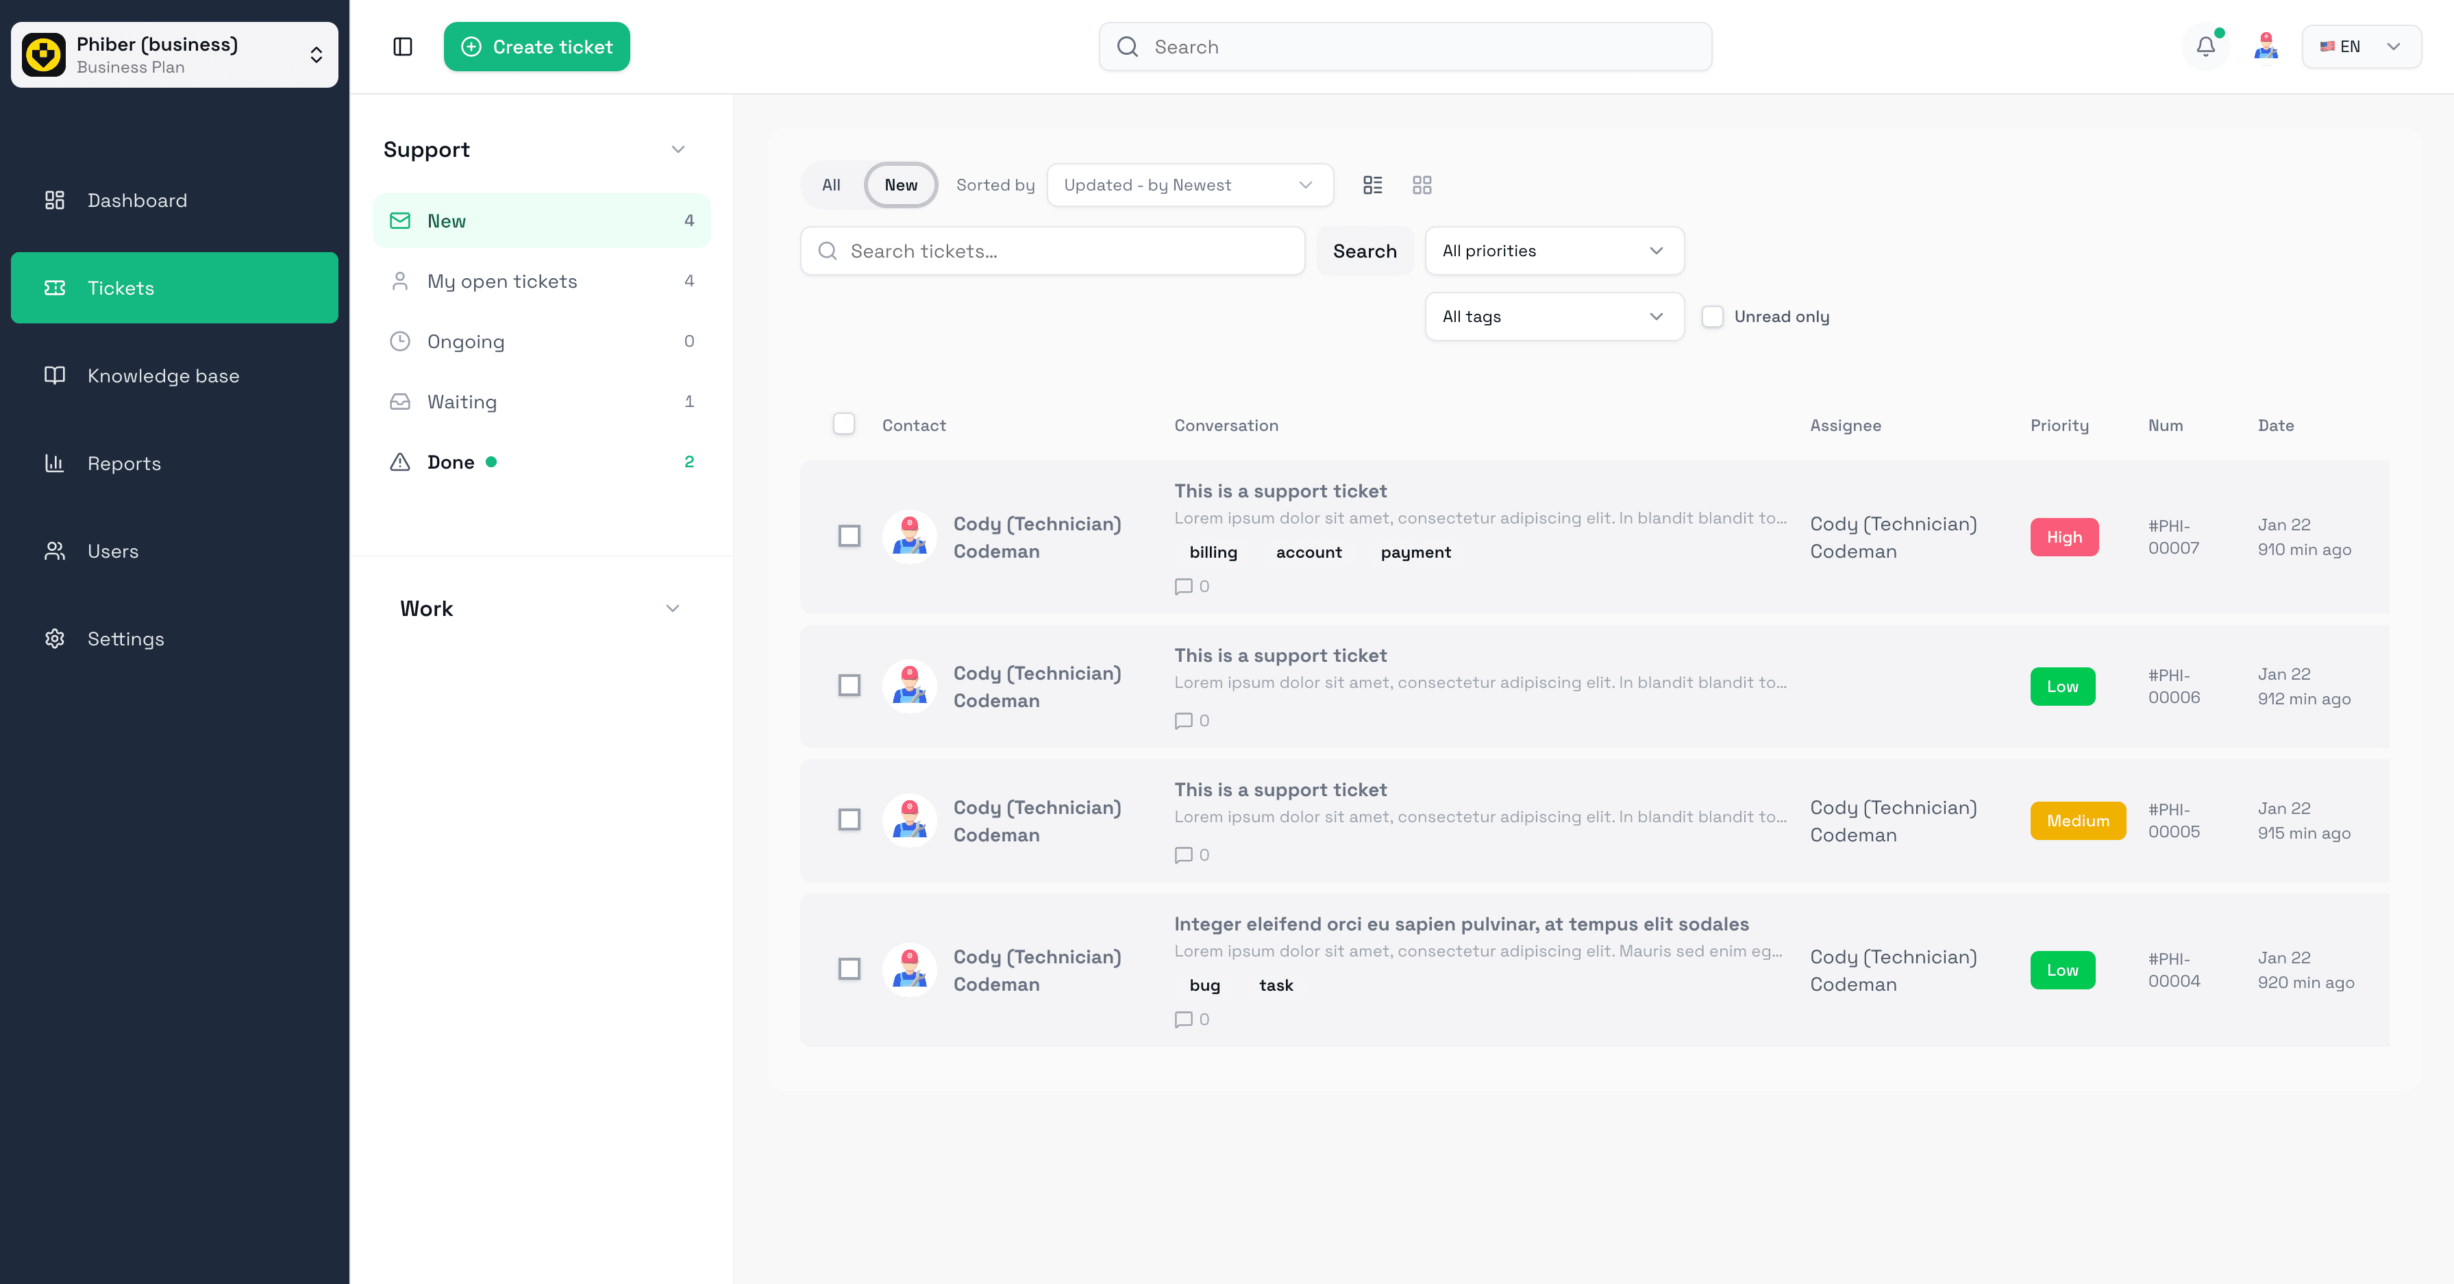This screenshot has height=1284, width=2454.
Task: Enable the Unread only checkbox
Action: pos(1712,317)
